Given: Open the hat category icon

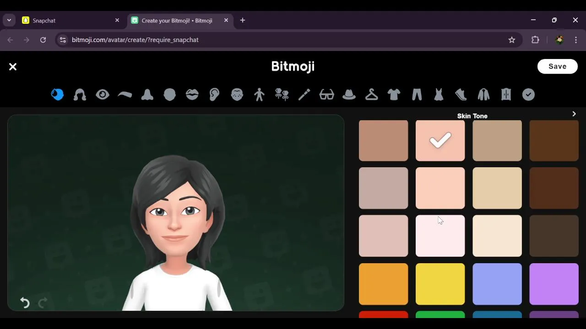Looking at the screenshot, I should pos(349,95).
